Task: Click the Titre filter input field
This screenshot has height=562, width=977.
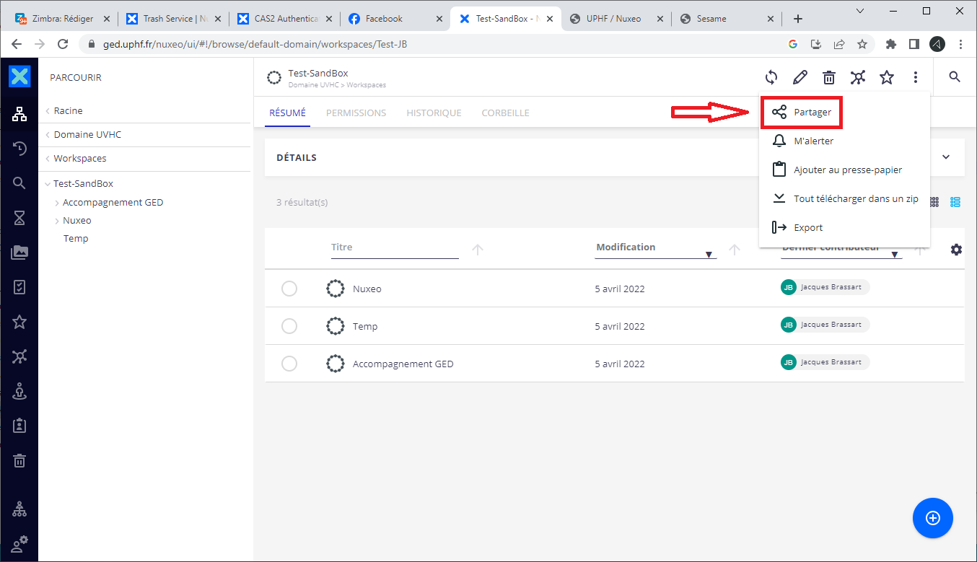Action: (x=394, y=247)
